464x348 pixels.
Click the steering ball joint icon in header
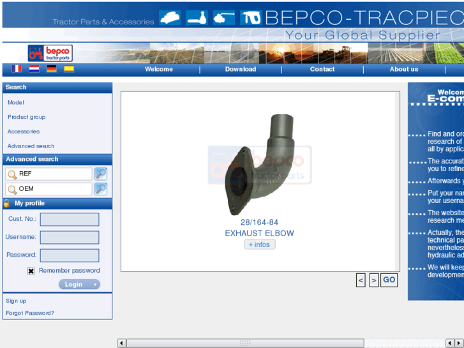(197, 18)
